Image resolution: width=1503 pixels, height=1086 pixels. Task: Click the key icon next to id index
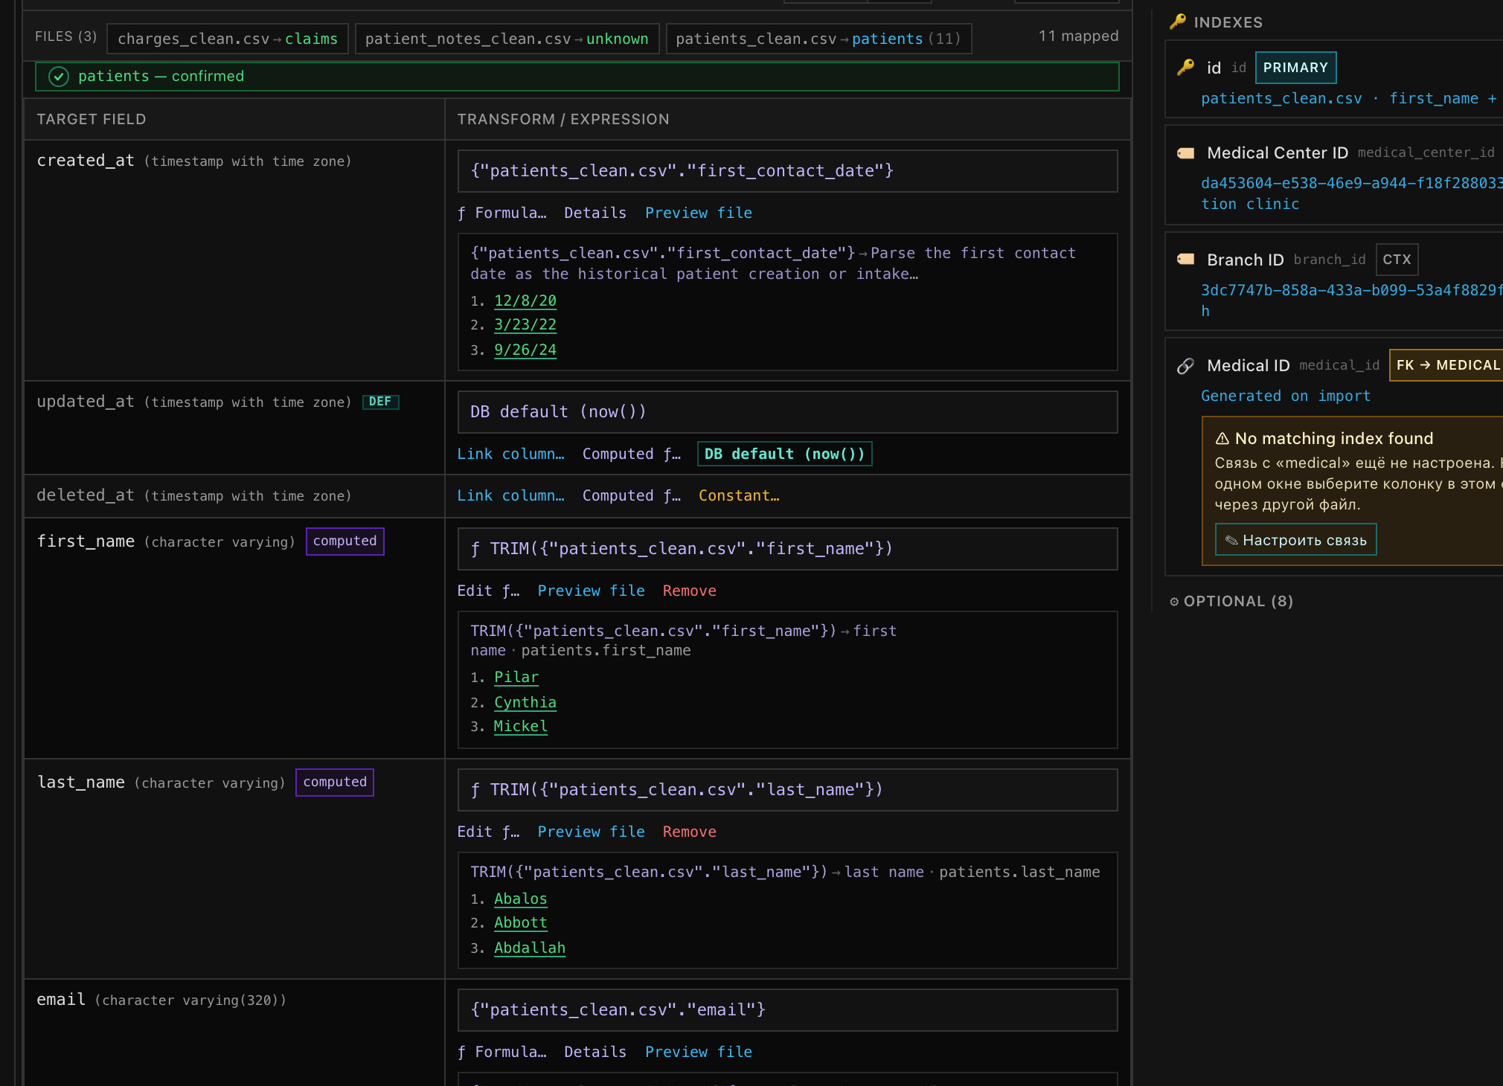[1185, 67]
